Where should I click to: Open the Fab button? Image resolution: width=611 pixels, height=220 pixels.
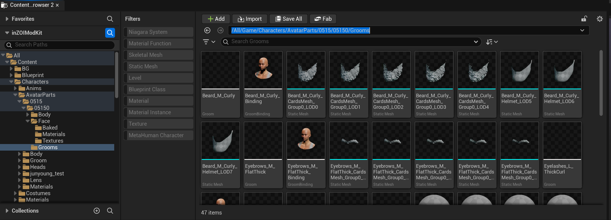323,19
